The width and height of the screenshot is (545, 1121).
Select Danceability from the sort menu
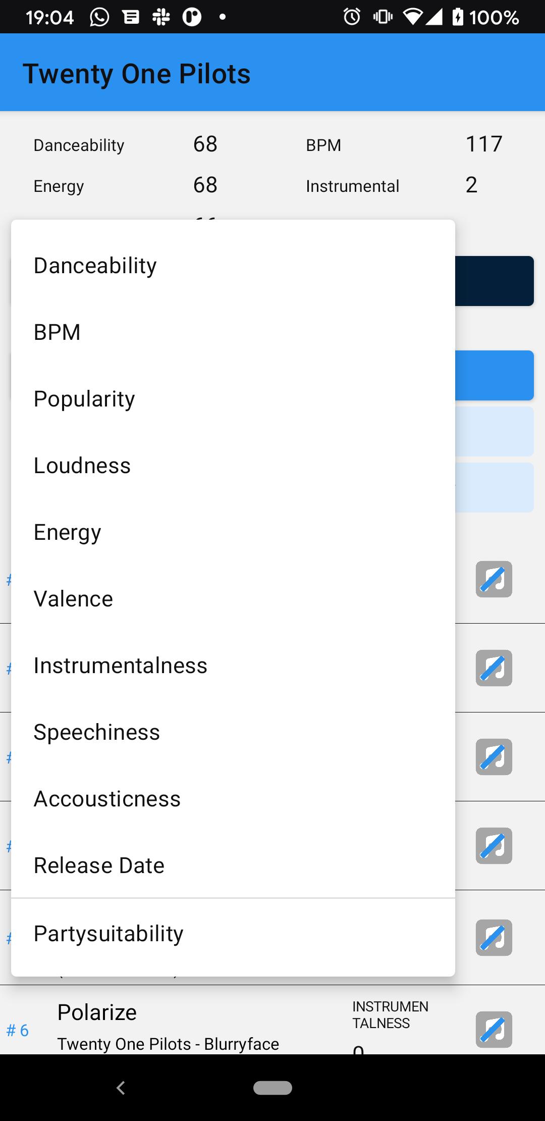click(x=233, y=266)
